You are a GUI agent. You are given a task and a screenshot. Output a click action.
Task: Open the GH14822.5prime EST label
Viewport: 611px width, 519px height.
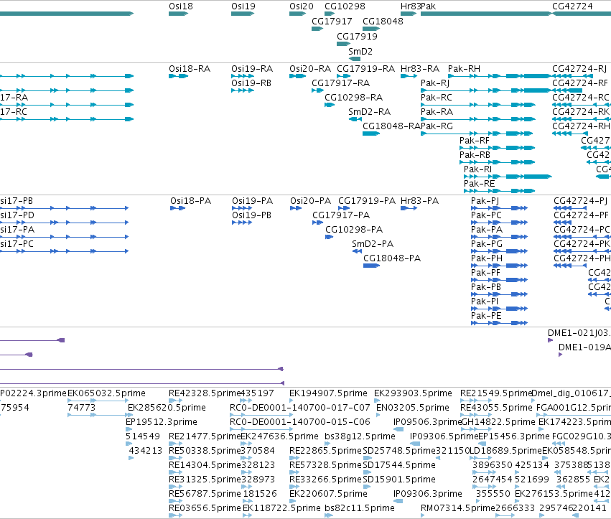(498, 422)
